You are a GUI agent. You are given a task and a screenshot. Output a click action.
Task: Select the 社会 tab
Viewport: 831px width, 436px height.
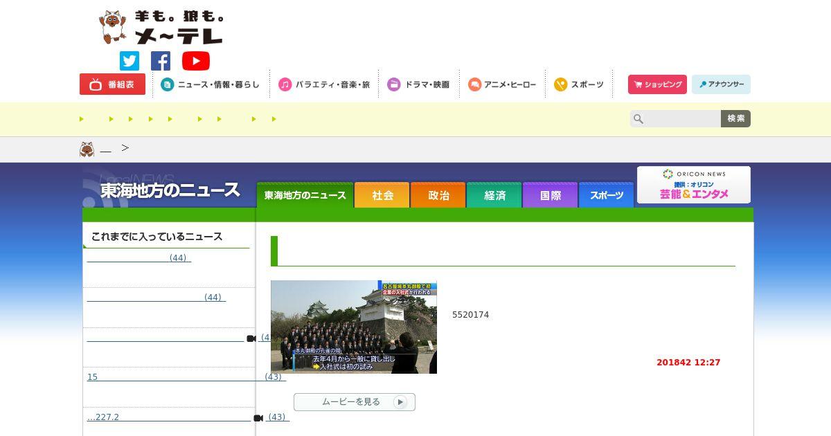click(382, 195)
